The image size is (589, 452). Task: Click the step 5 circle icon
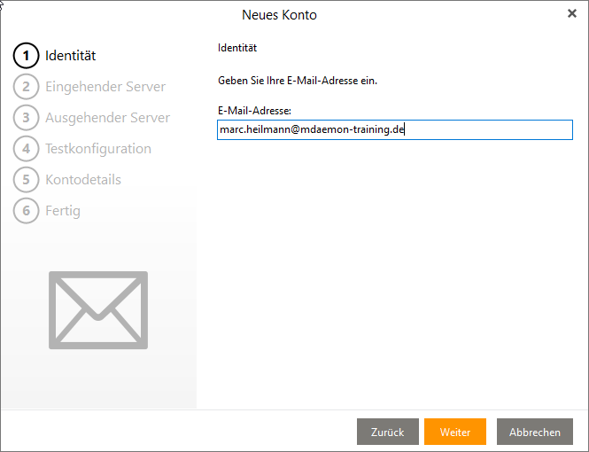(x=27, y=180)
